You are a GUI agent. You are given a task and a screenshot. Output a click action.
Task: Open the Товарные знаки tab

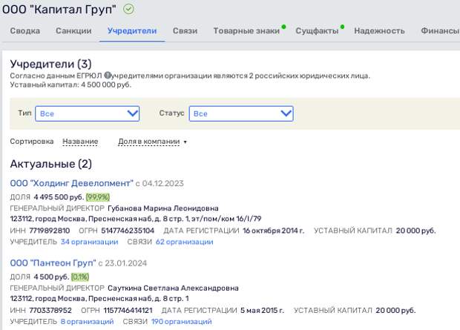[x=246, y=31]
